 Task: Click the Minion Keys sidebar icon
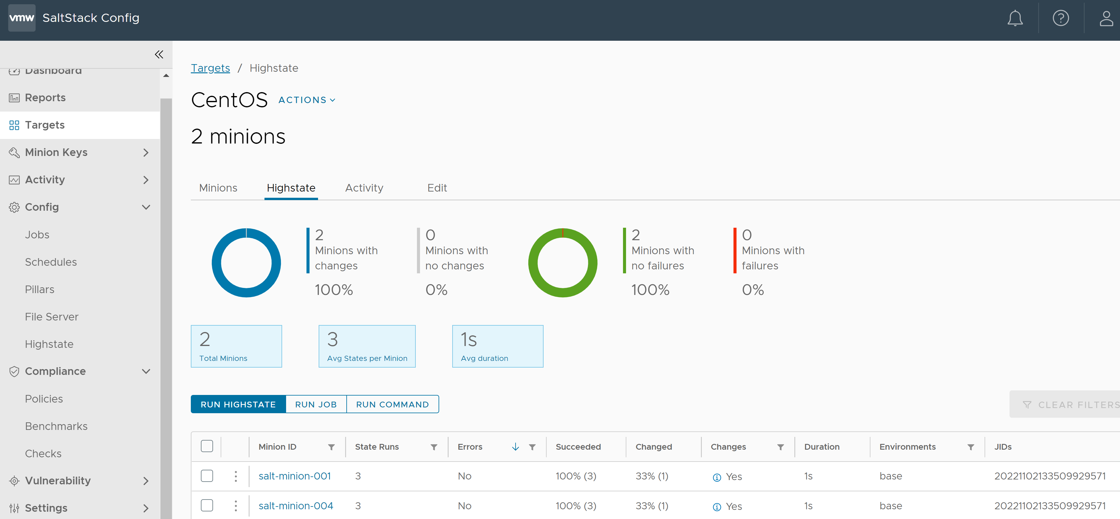tap(14, 152)
